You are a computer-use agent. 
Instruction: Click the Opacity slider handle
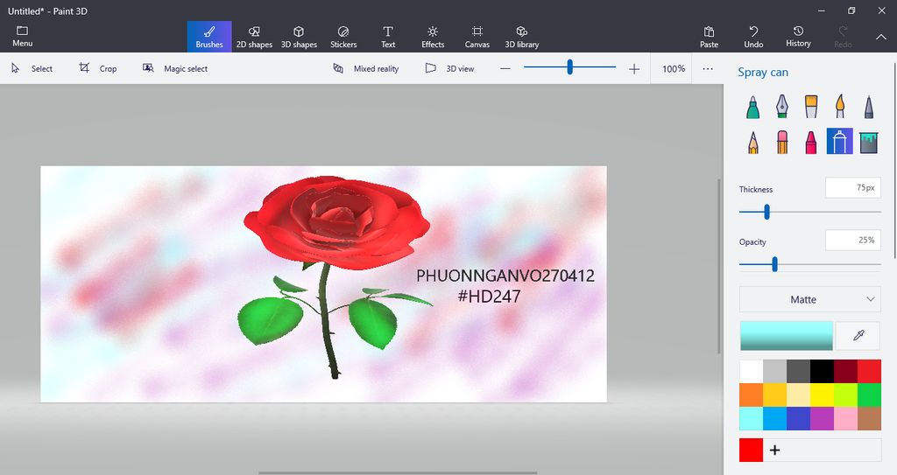[774, 264]
